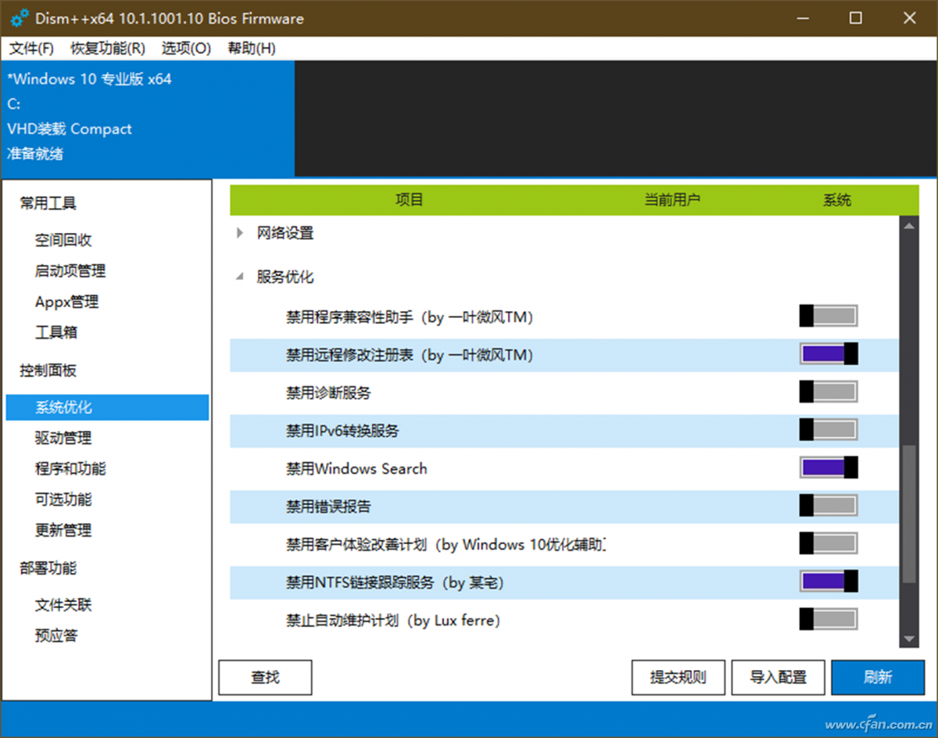Click the 查找 button
This screenshot has width=938, height=738.
[x=265, y=677]
